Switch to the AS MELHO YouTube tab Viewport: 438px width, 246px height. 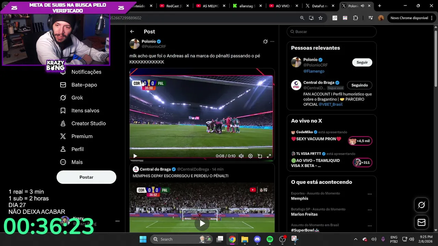tap(211, 6)
